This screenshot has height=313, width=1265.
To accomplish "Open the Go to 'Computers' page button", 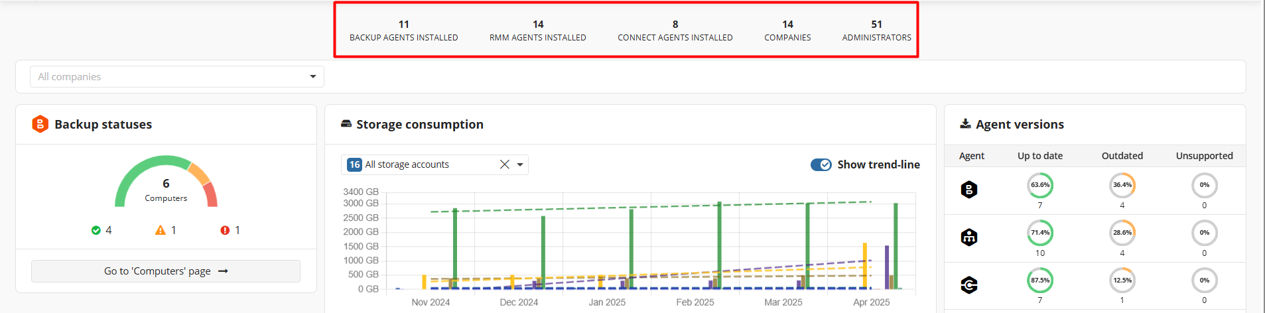I will [166, 271].
